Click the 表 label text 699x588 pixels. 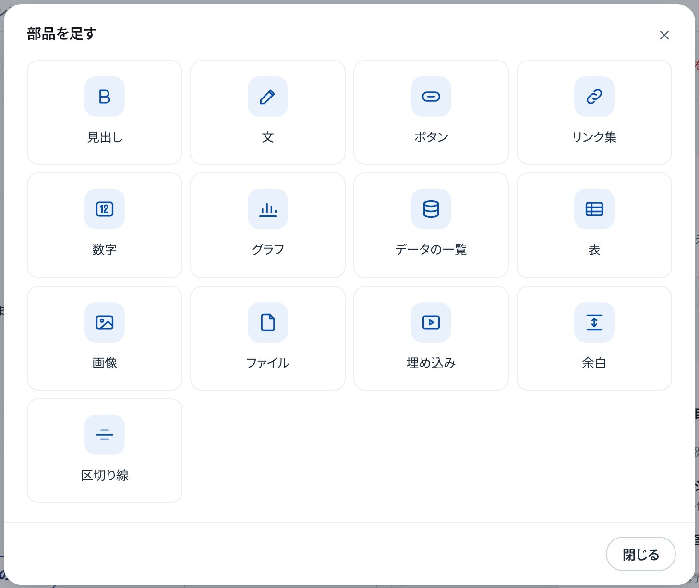[x=594, y=250]
